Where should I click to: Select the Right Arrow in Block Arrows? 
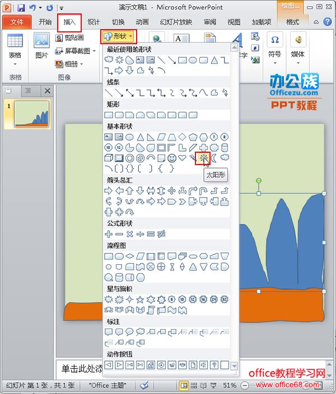tap(109, 191)
